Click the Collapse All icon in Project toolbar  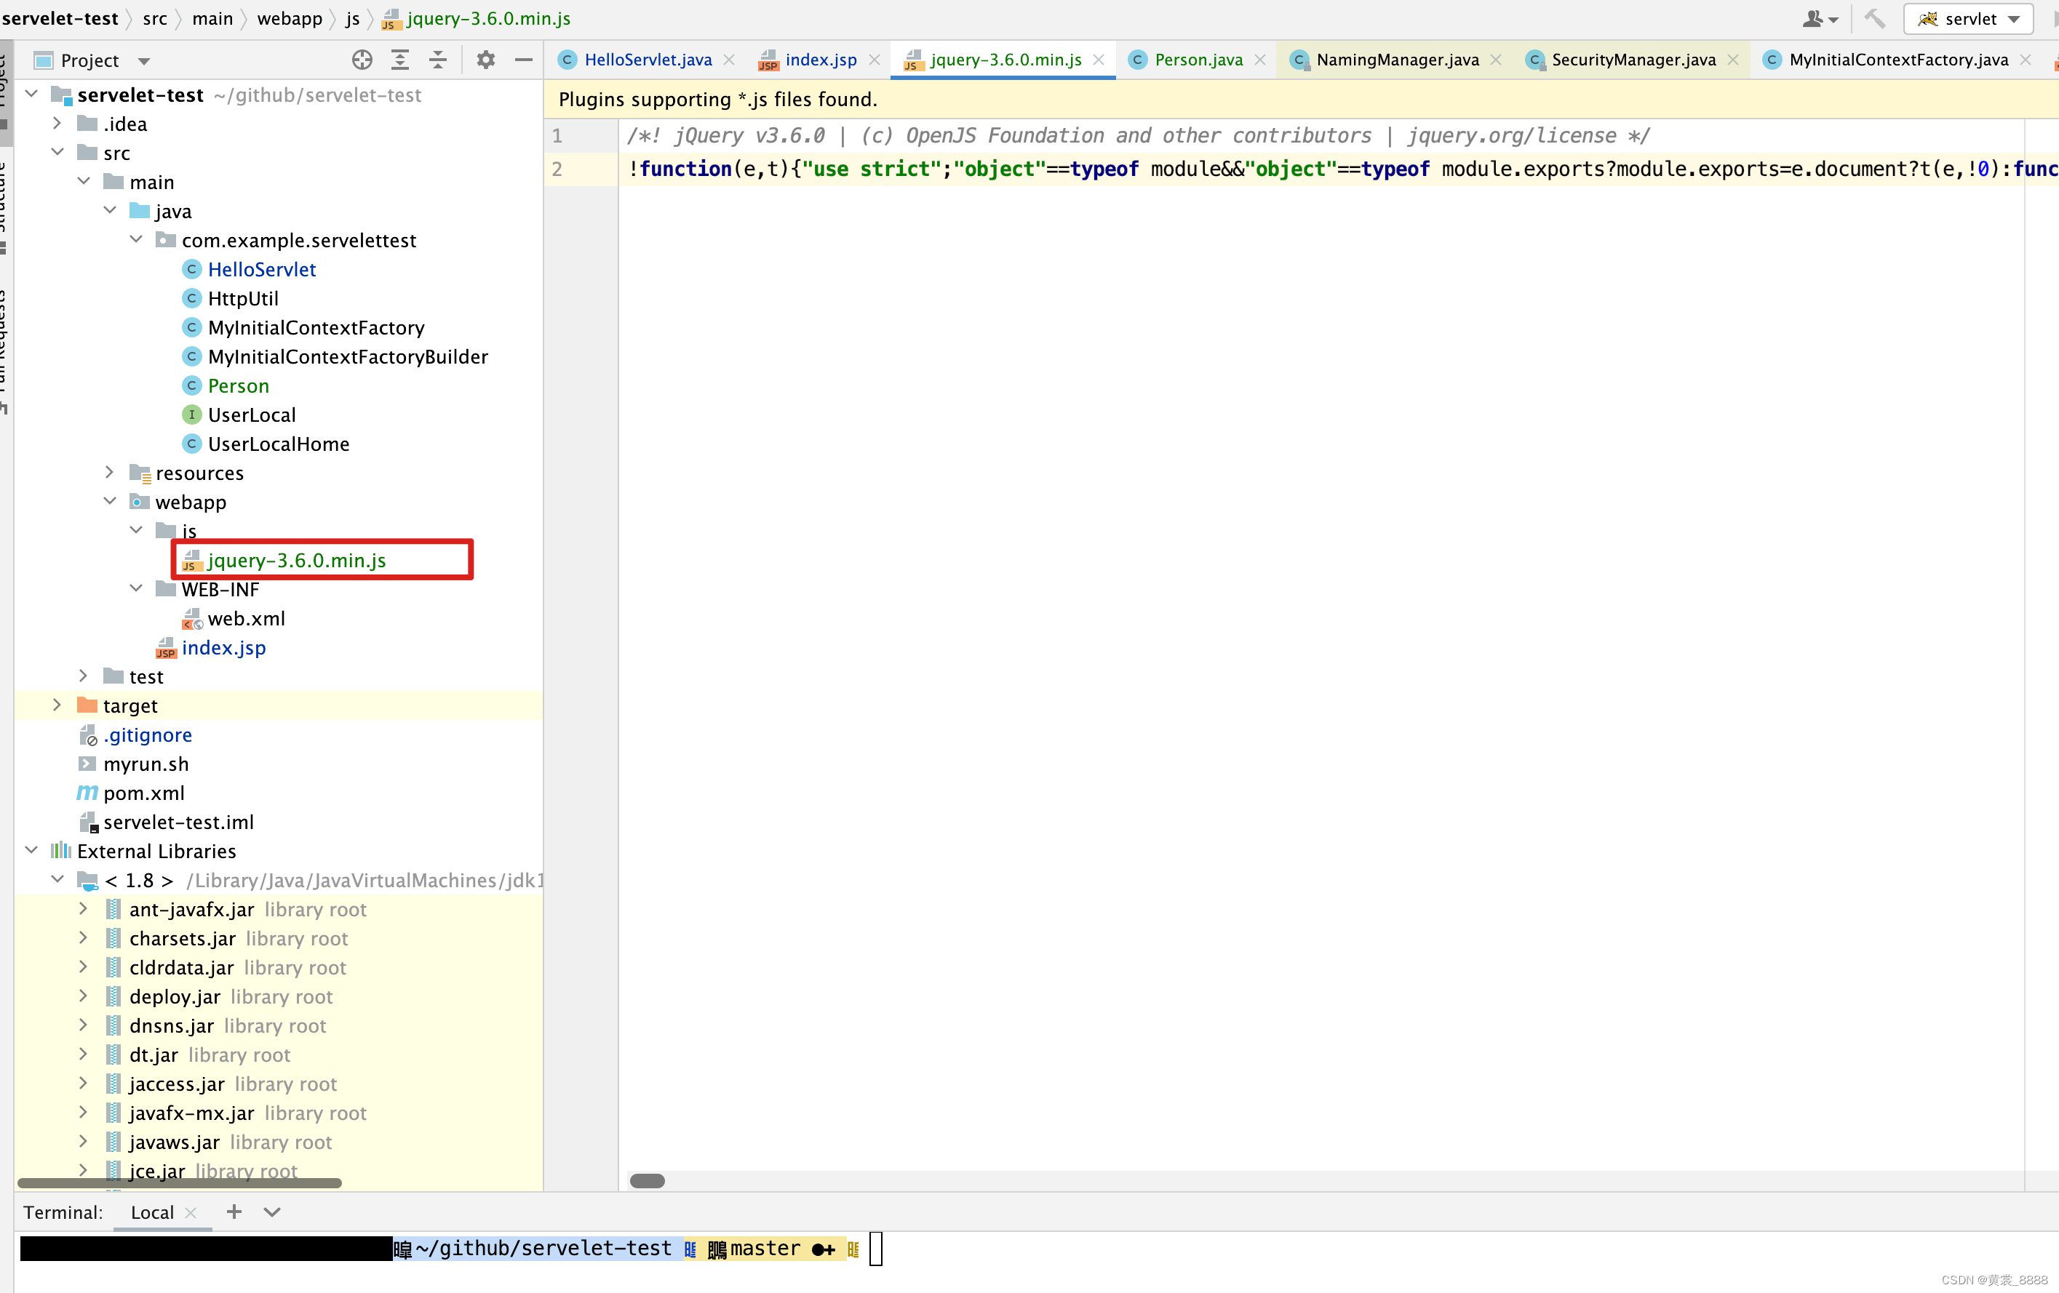(x=438, y=60)
